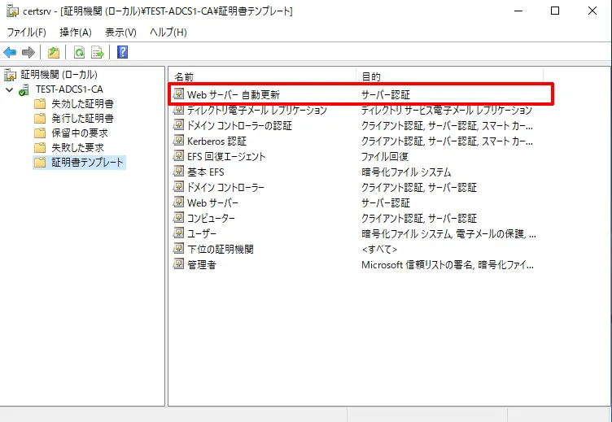
Task: Click the ドメイン コントローラー template icon
Action: pyautogui.click(x=178, y=187)
